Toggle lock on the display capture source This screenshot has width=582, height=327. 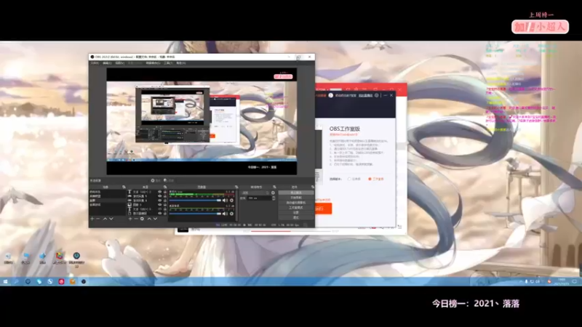[165, 214]
